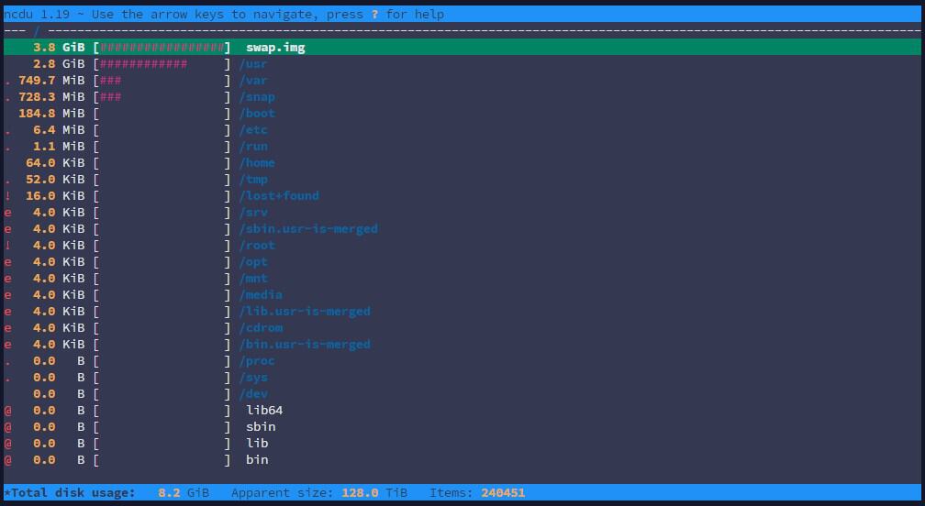Click the 'e' empty flag beside /srv
This screenshot has width=925, height=506.
[7, 213]
